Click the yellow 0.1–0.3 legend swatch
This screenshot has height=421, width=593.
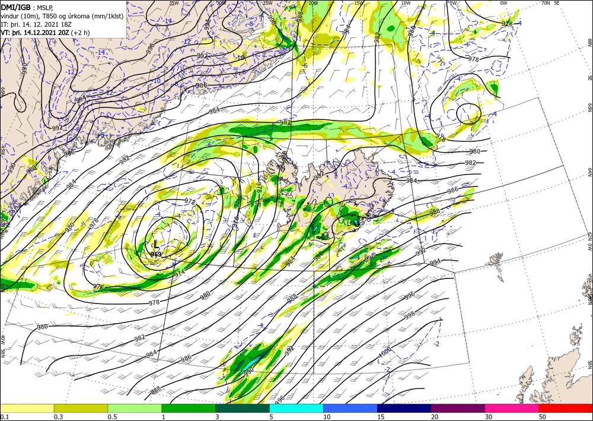pos(27,408)
